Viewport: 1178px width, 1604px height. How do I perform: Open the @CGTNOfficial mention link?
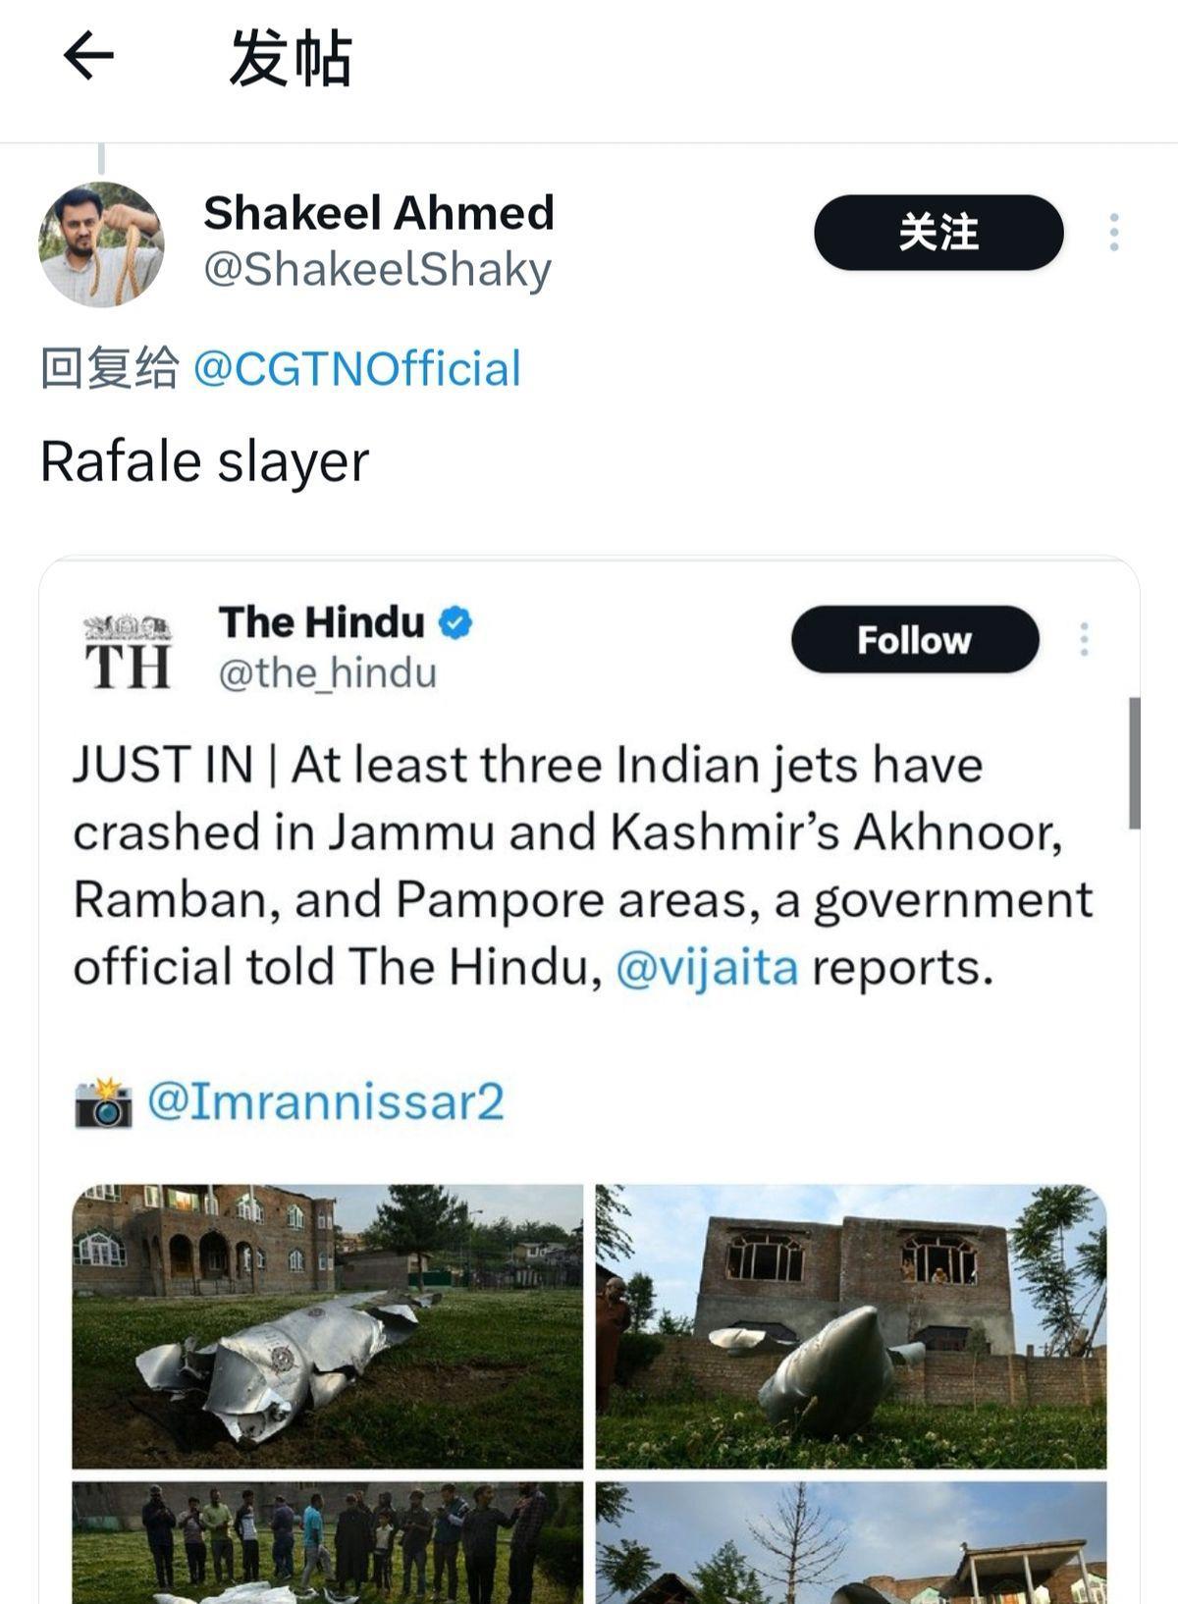357,369
